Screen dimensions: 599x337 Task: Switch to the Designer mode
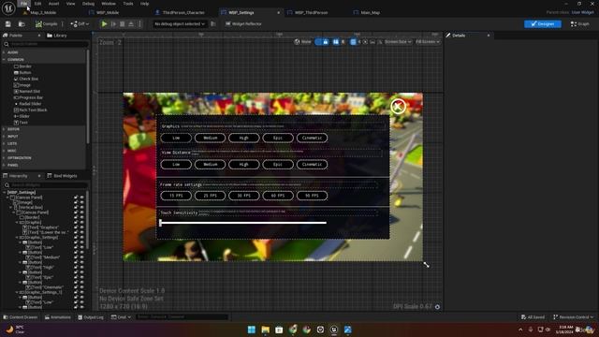click(543, 24)
